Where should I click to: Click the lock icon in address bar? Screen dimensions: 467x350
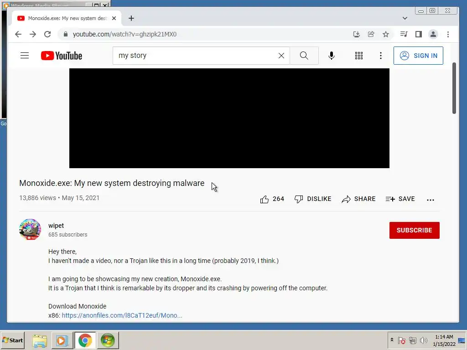66,34
